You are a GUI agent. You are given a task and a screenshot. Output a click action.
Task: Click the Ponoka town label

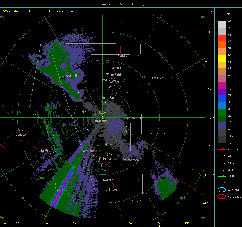tap(123, 56)
